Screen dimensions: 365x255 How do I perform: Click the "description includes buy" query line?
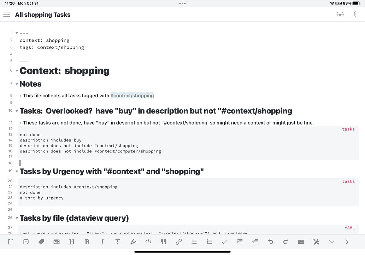coord(51,140)
